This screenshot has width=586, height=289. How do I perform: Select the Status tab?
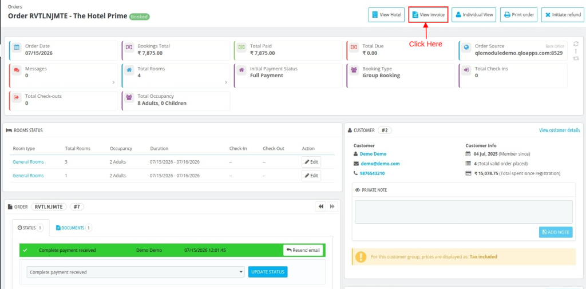31,228
